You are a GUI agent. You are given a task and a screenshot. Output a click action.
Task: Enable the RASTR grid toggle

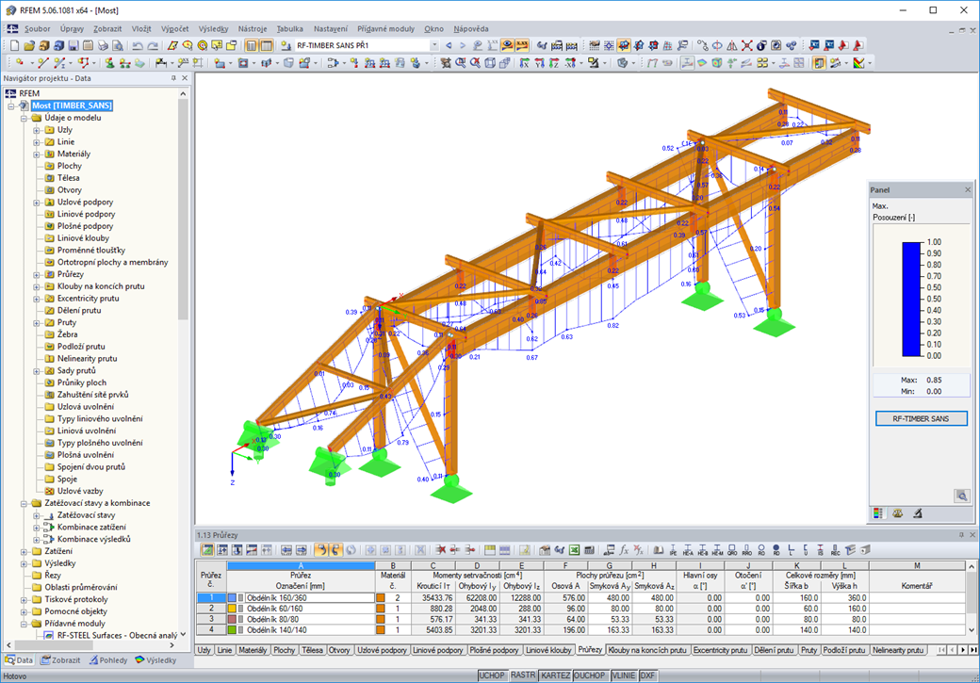pos(525,675)
